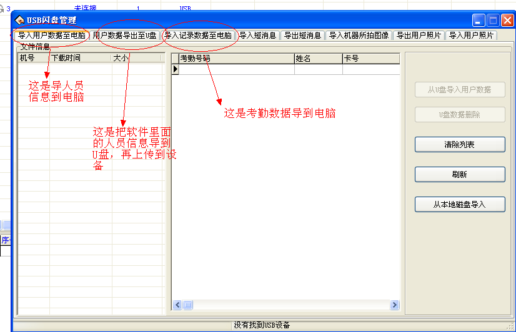Sort by the 考勤号码 column header
Image resolution: width=516 pixels, height=332 pixels.
(x=236, y=59)
